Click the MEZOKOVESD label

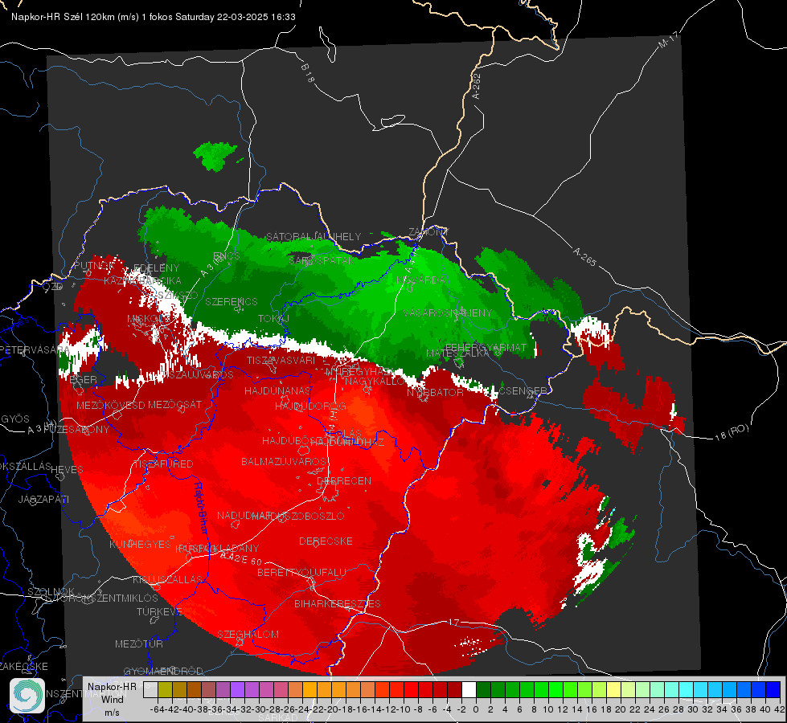pos(110,405)
